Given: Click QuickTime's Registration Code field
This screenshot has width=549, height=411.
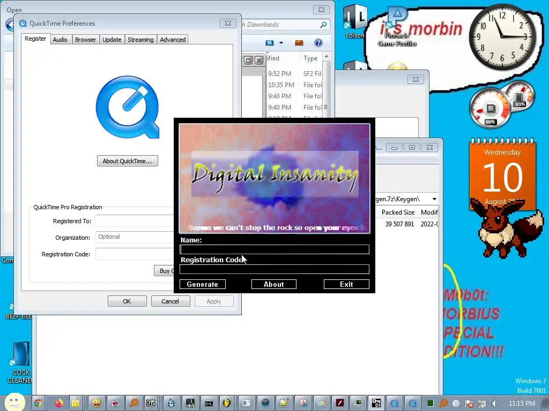Looking at the screenshot, I should 135,254.
